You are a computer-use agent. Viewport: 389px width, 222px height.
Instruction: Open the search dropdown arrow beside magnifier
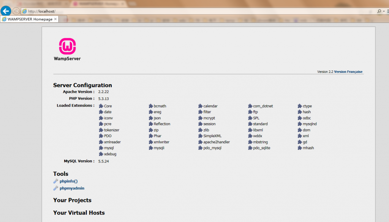click(x=384, y=11)
